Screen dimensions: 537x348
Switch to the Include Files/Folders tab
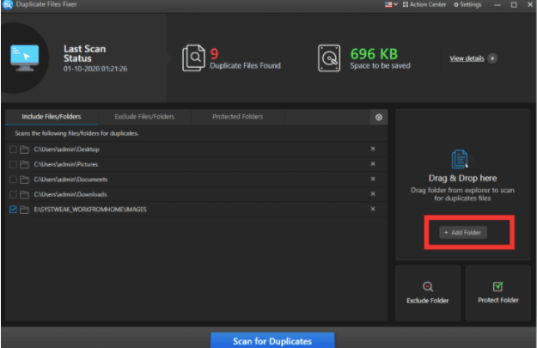(x=52, y=117)
